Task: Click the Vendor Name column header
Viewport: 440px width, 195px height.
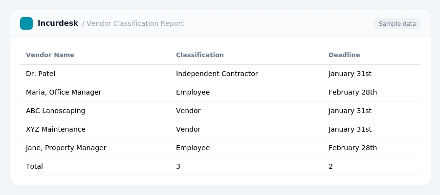Action: tap(50, 55)
